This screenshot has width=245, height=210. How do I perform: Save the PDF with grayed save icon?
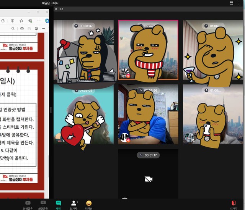click(x=29, y=29)
